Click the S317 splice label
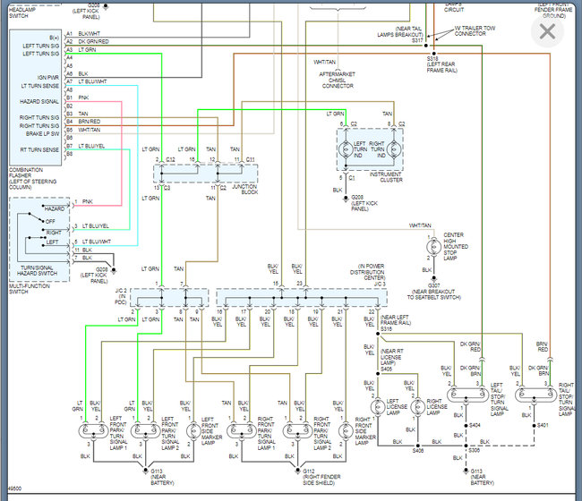Image resolution: width=582 pixels, height=501 pixels. (417, 40)
